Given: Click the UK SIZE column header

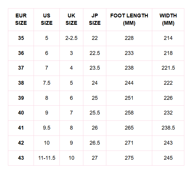Looking at the screenshot, I should click(x=71, y=19).
